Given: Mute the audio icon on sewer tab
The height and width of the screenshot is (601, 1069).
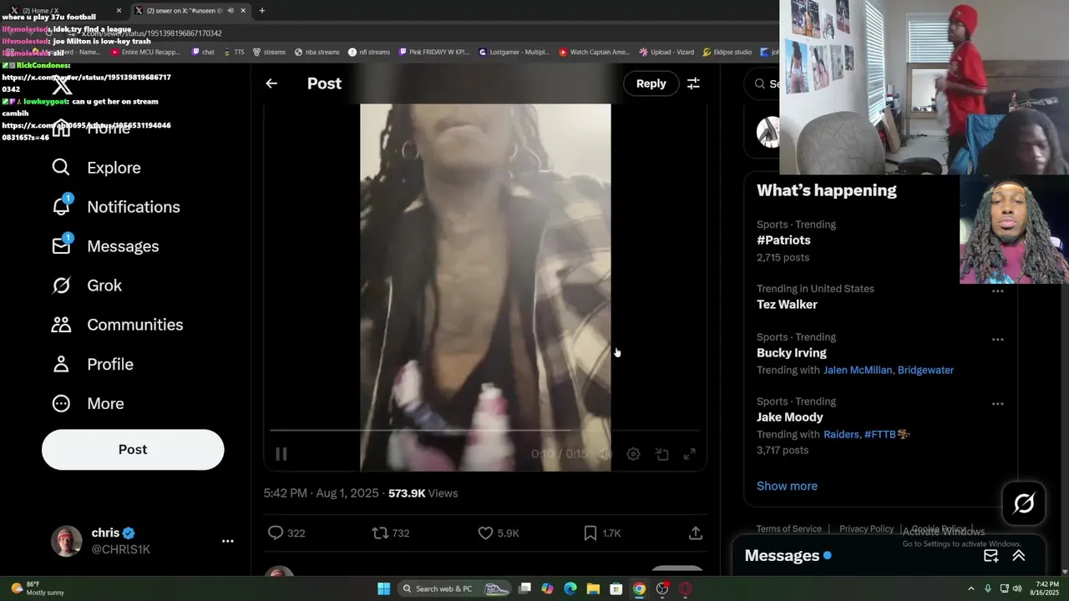Looking at the screenshot, I should pyautogui.click(x=231, y=11).
